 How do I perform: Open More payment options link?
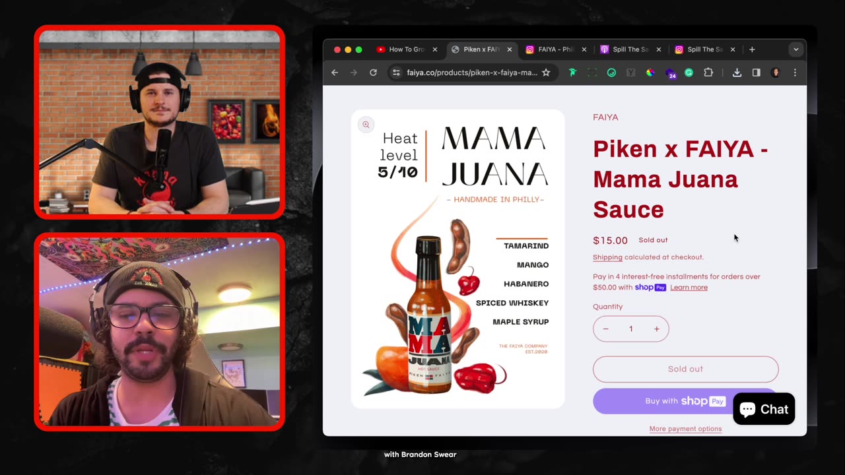pyautogui.click(x=685, y=429)
